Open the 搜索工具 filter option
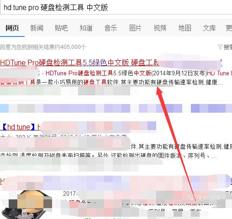The width and height of the screenshot is (232, 219). tap(228, 47)
